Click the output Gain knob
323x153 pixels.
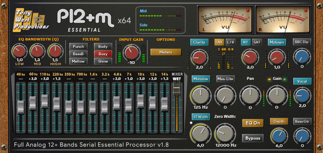277,95
